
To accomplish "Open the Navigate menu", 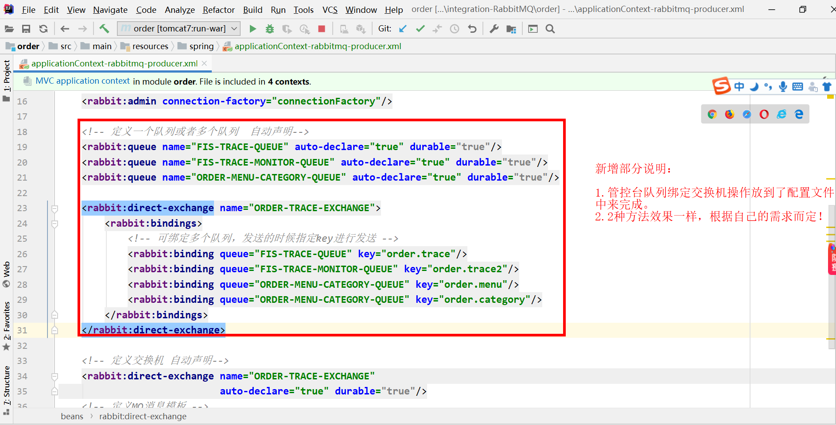I will point(110,9).
